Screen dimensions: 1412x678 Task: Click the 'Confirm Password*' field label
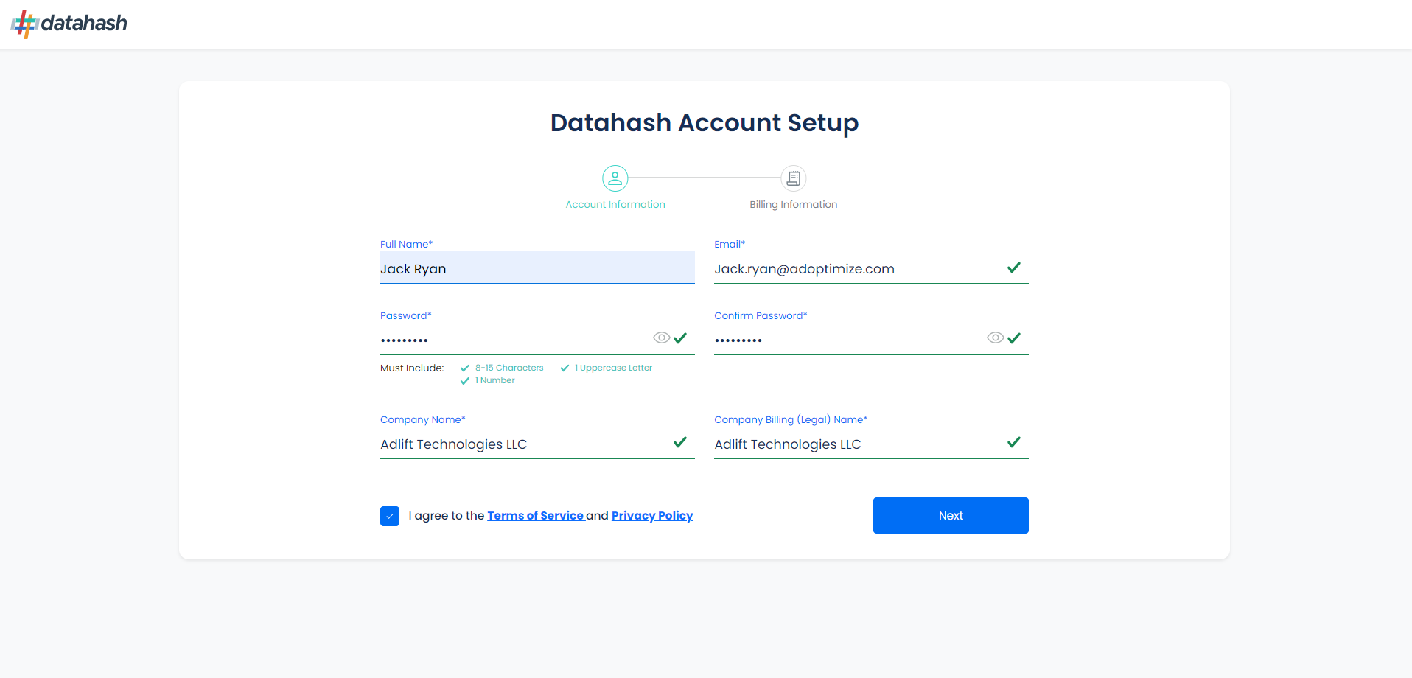pos(761,315)
